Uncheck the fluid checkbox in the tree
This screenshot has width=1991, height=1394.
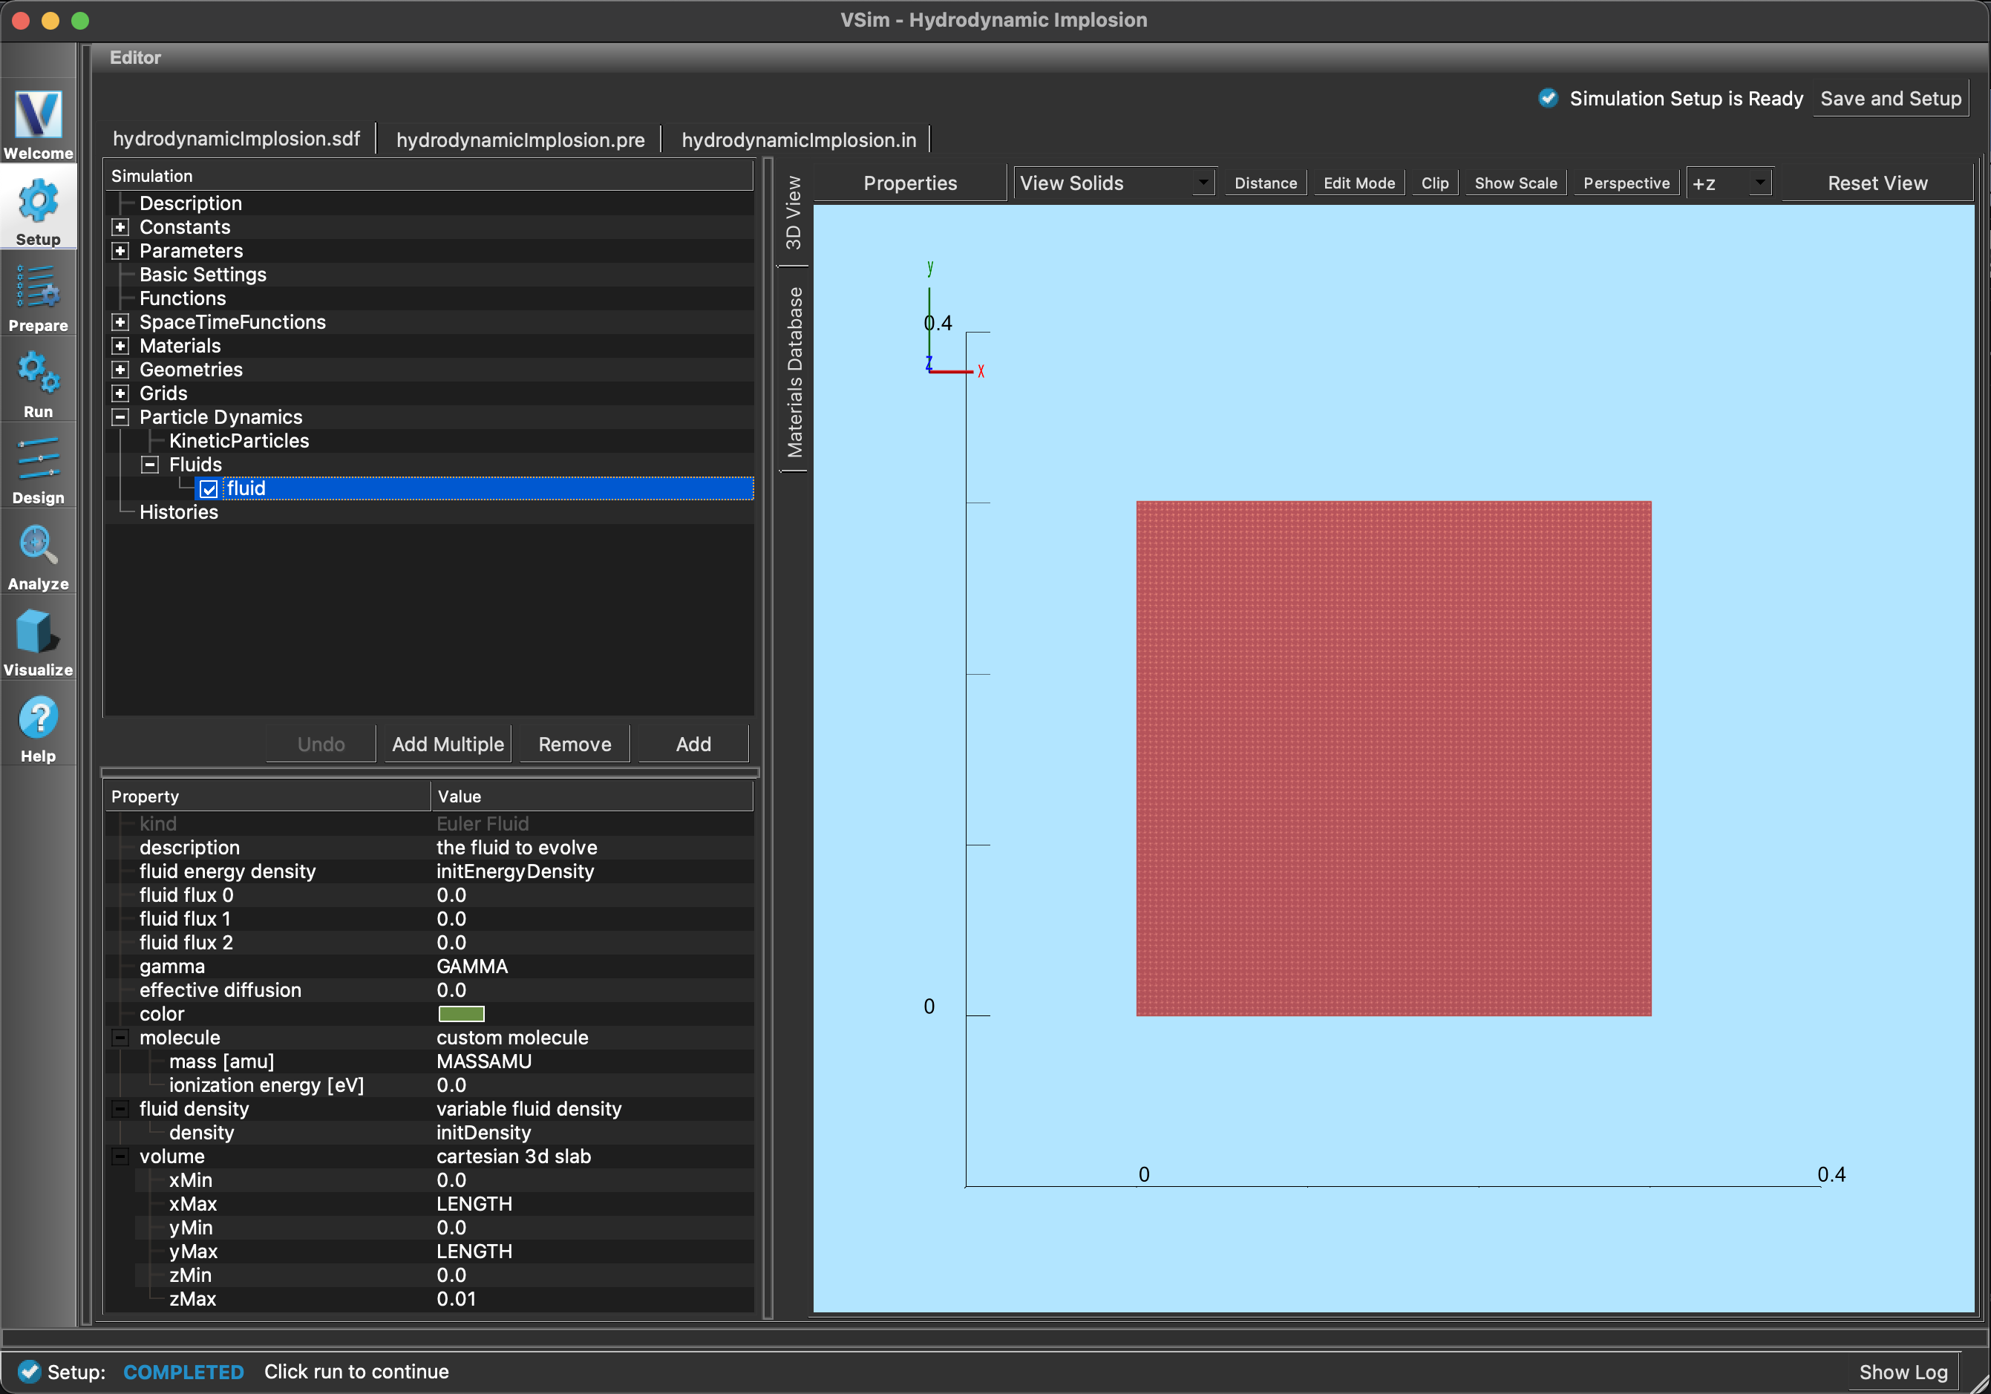(208, 489)
